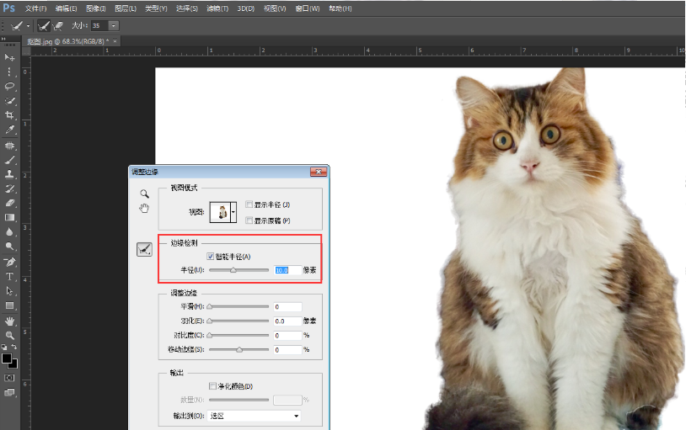This screenshot has height=430, width=686.
Task: Pick the Eyedropper tool
Action: pos(10,130)
